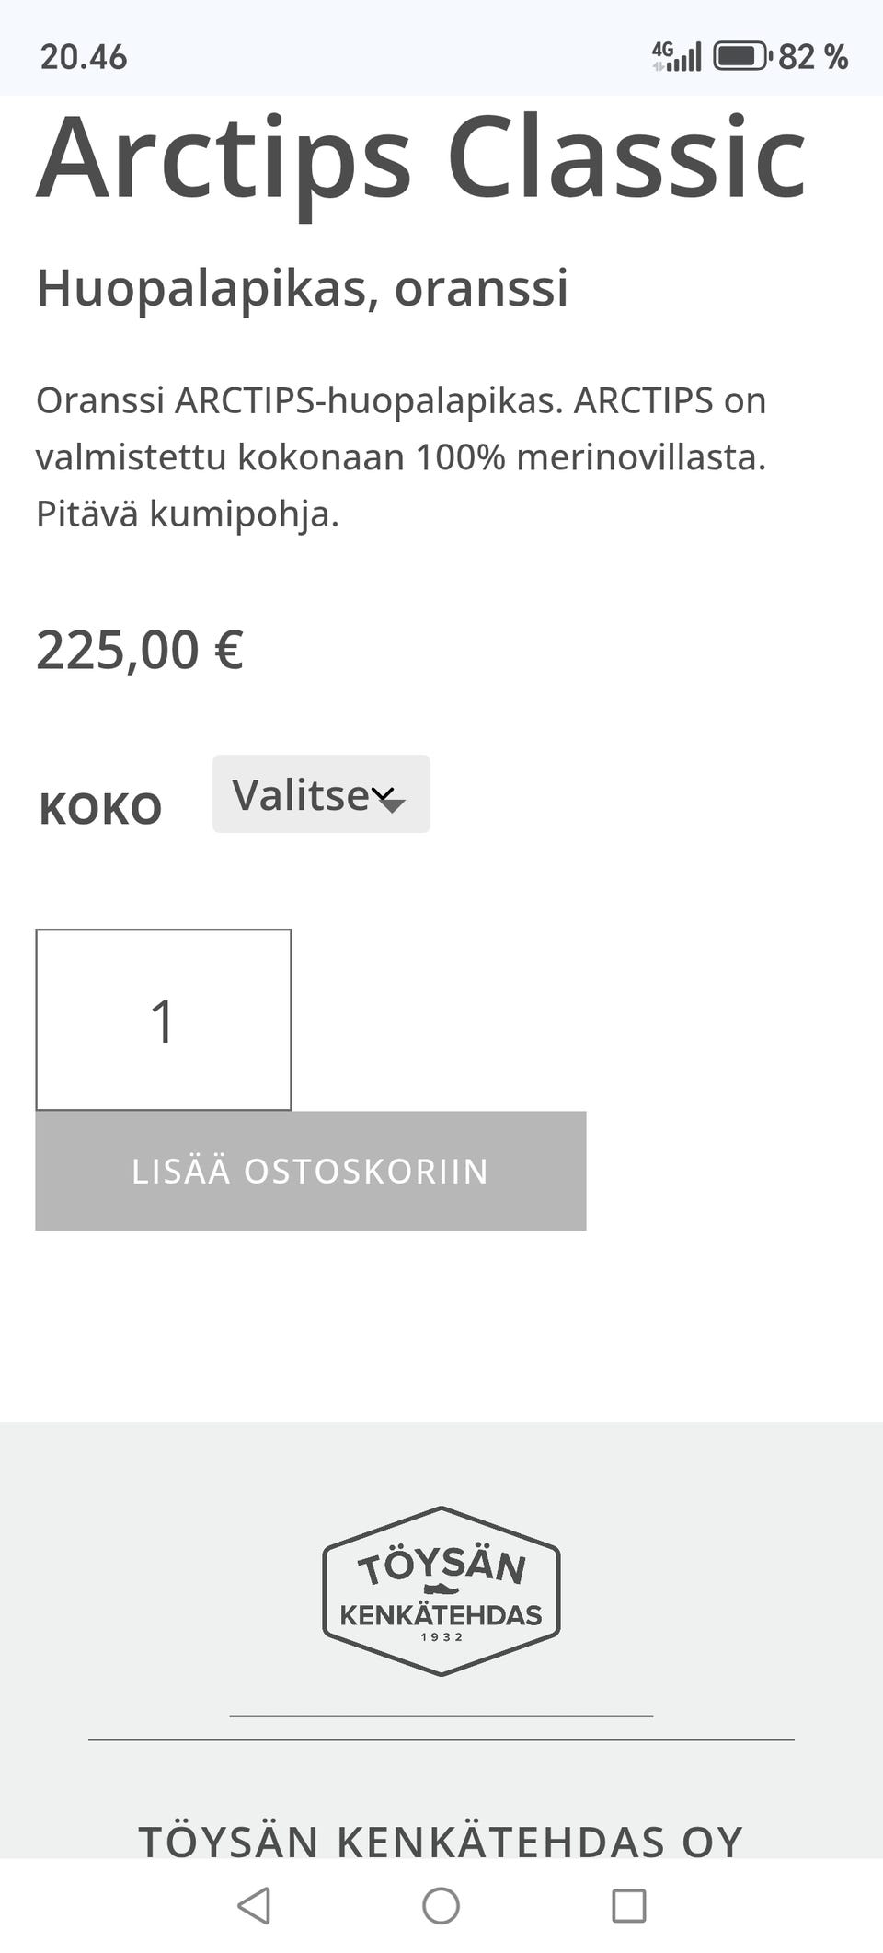Image resolution: width=883 pixels, height=1953 pixels.
Task: Tap the Töysän Kenkätehdas Oy footer heading
Action: (x=441, y=1841)
